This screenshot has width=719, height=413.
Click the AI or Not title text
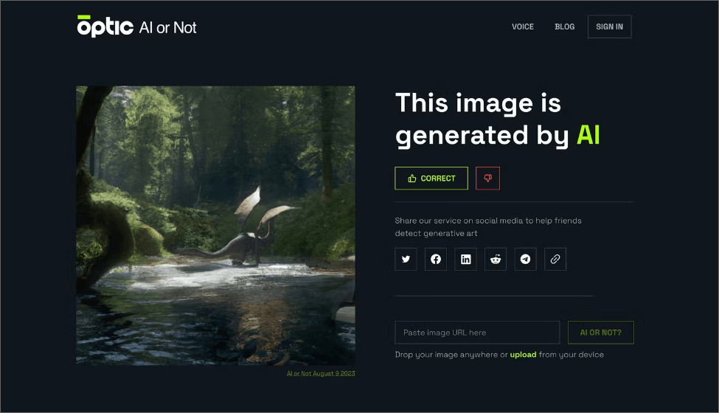[168, 27]
